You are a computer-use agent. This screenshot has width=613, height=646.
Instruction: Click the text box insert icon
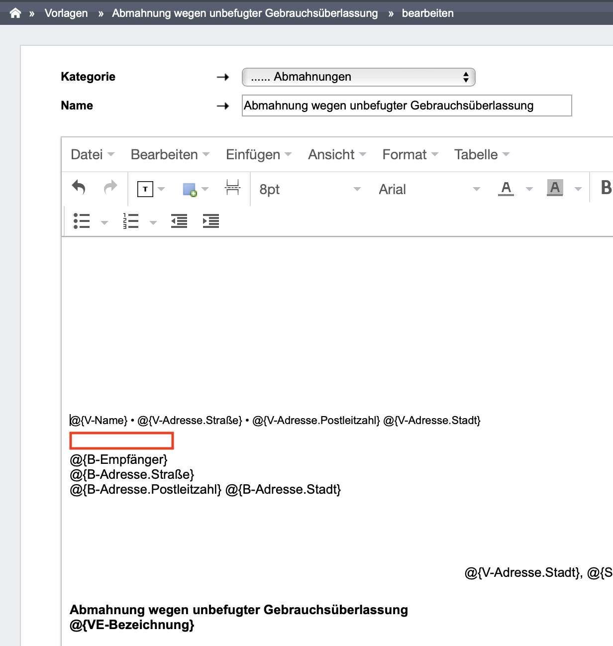click(x=145, y=189)
